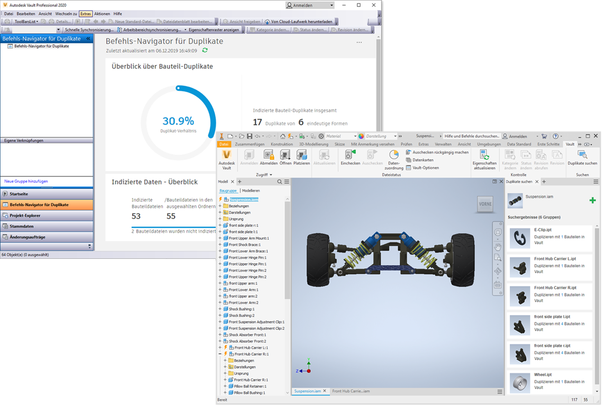Viewport: 602px width, 405px height.
Task: Click the VORNE view cube face
Action: (x=486, y=204)
